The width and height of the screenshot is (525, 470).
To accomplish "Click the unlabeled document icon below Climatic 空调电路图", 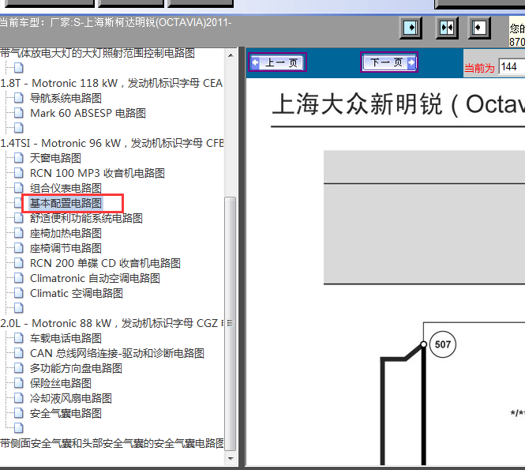I will pyautogui.click(x=19, y=308).
